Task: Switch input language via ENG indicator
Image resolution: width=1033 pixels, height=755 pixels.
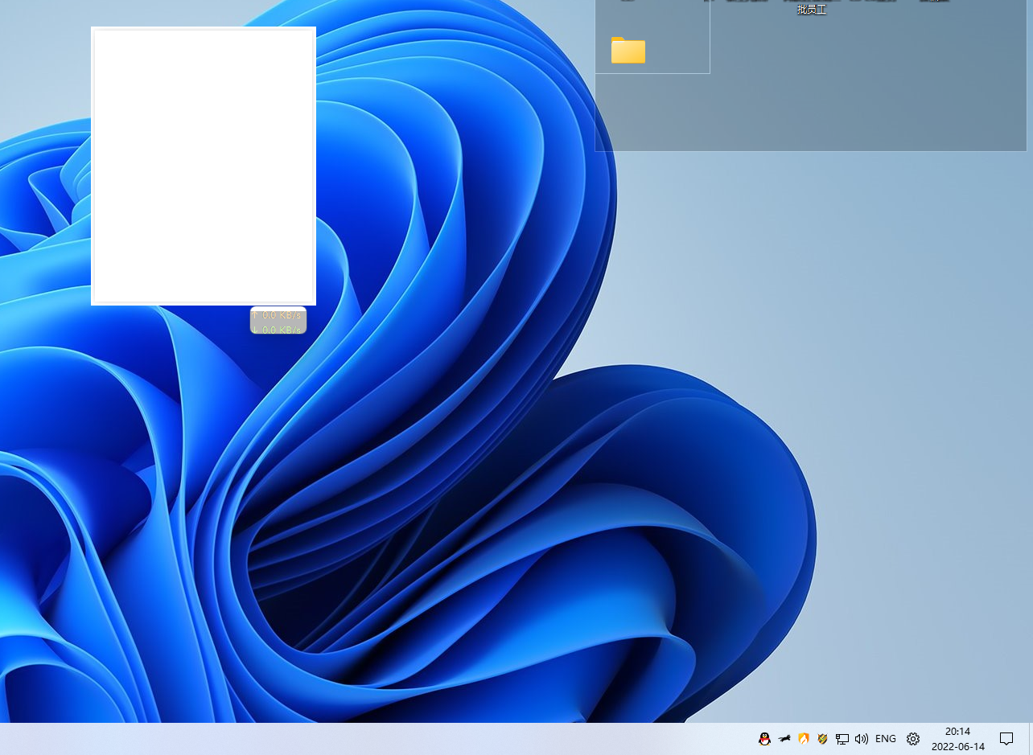Action: (x=886, y=738)
